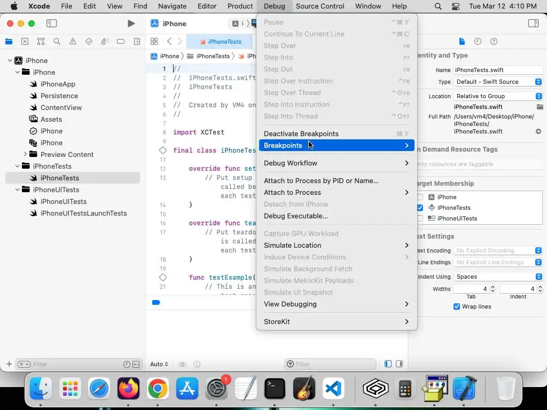
Task: Click the test diamond beside class iPhoneTests
Action: point(162,150)
